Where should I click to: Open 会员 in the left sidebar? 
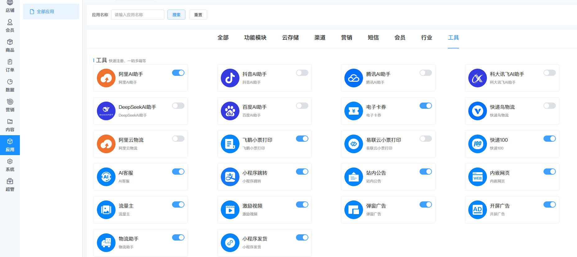point(10,26)
